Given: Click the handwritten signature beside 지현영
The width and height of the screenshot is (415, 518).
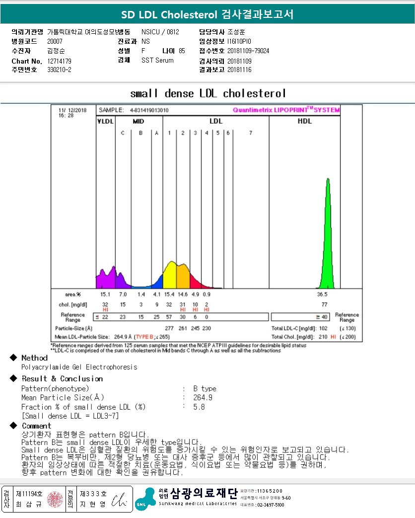Looking at the screenshot, I should point(119,500).
